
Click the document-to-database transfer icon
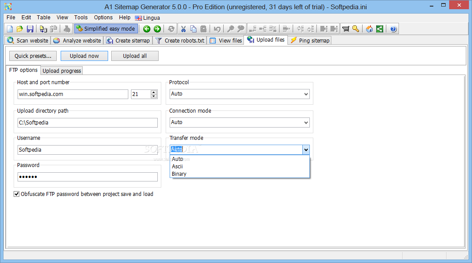click(x=44, y=29)
